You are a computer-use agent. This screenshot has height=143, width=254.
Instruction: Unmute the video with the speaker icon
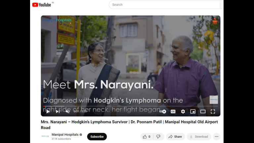(68, 111)
